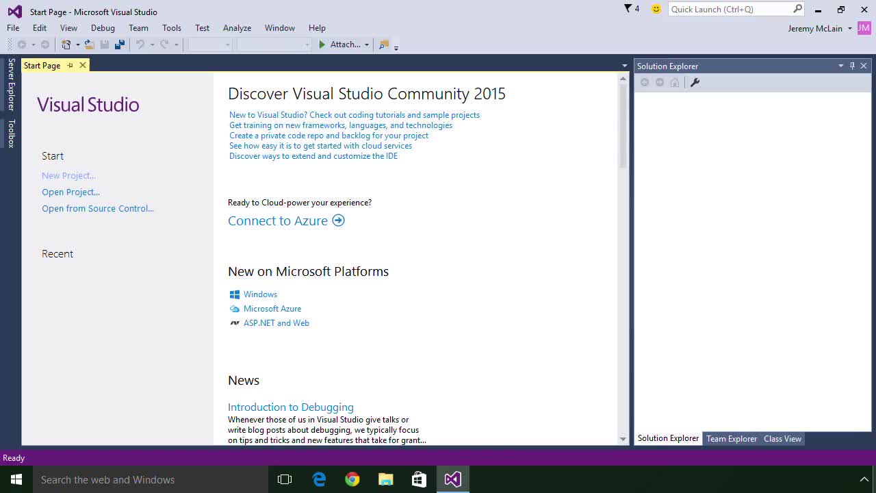Click the Save toolbar icon
The image size is (876, 493).
[105, 45]
